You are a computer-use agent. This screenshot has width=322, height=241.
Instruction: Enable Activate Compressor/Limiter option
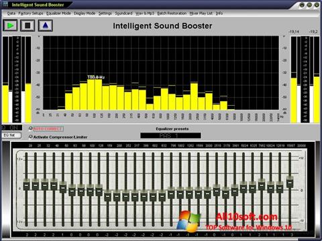pos(31,137)
